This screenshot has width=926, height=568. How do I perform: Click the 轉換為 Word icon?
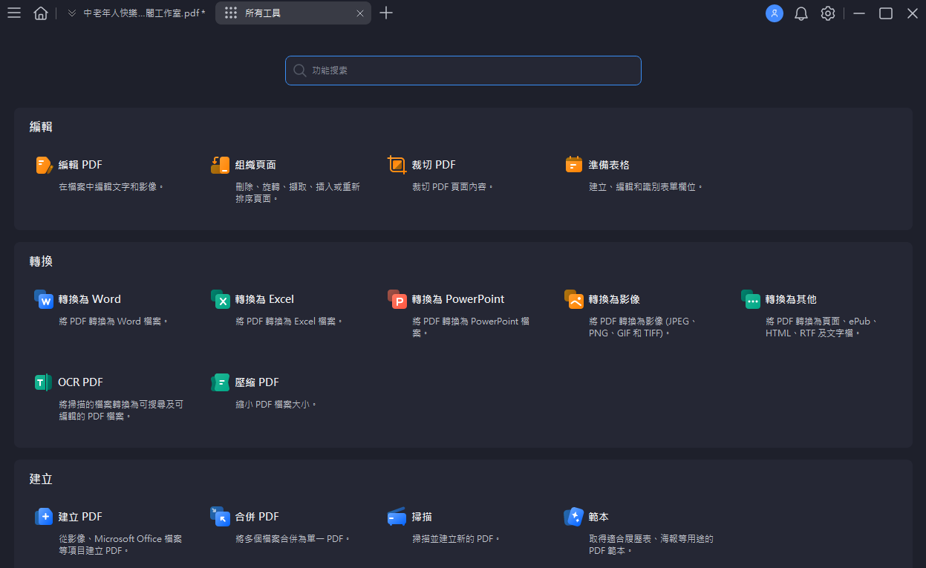44,299
